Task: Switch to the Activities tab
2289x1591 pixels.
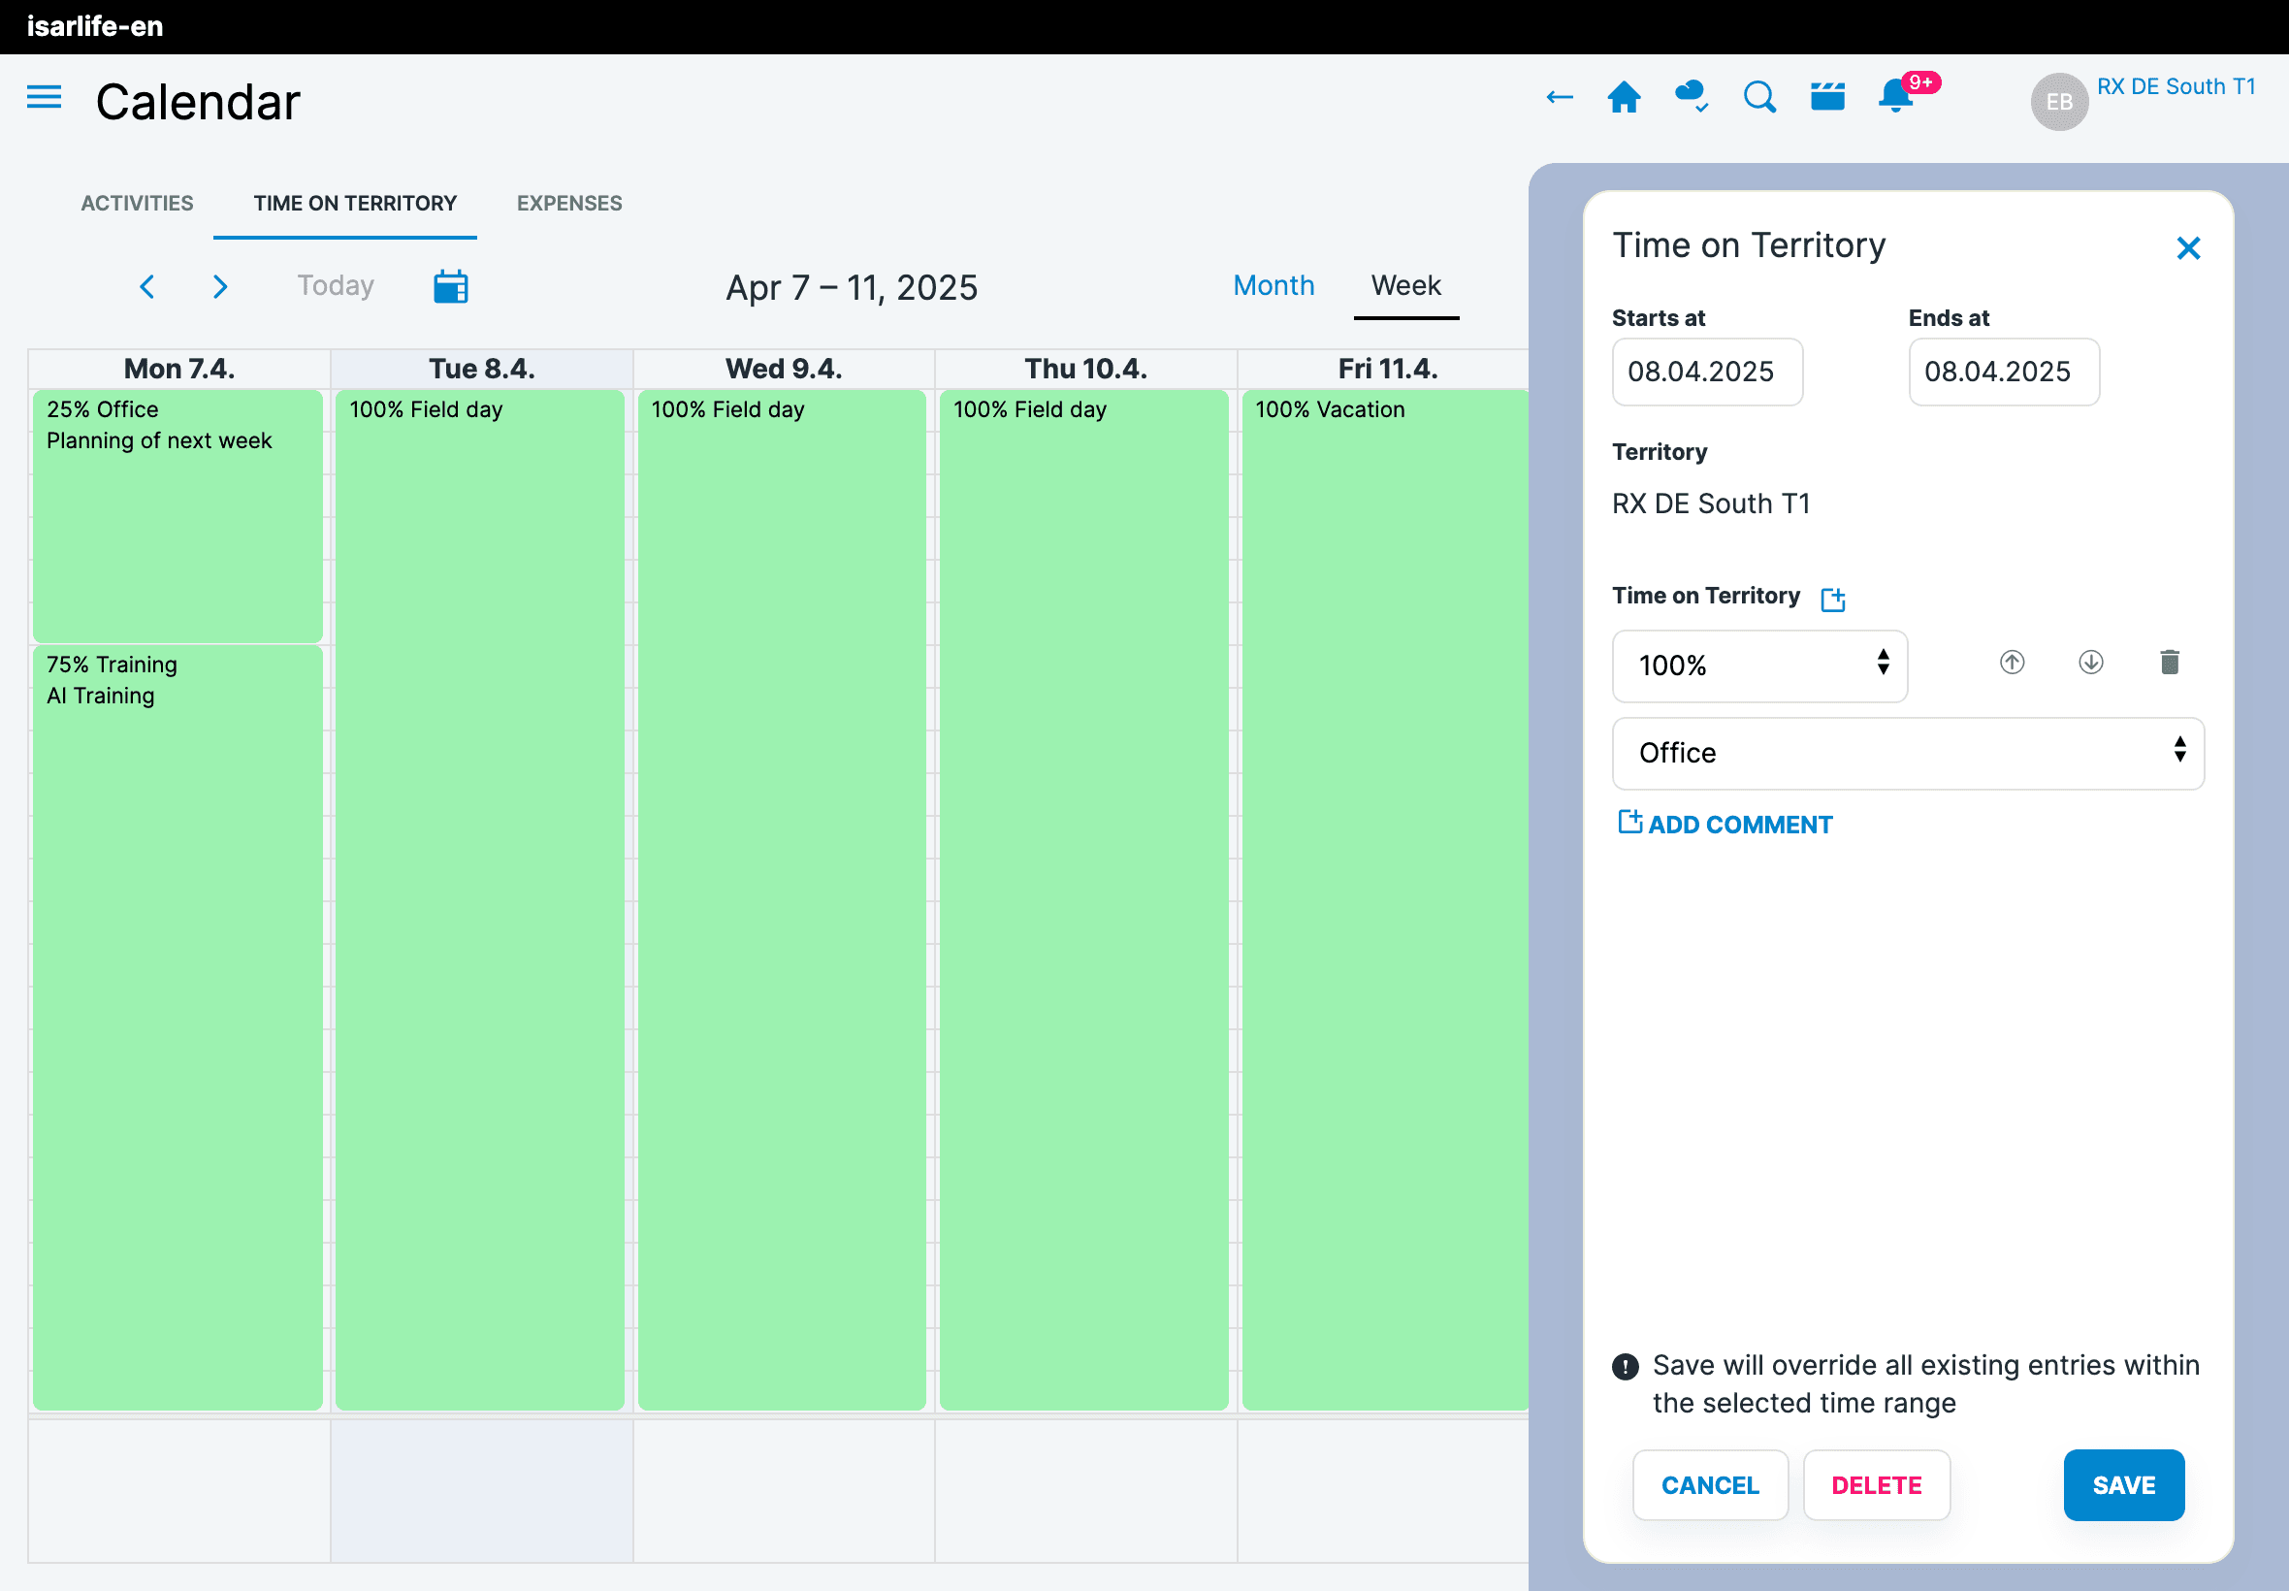Action: (138, 204)
